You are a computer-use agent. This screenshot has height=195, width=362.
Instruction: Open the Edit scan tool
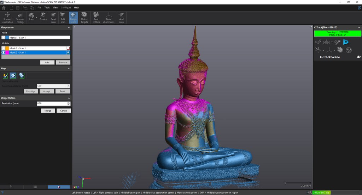[x=63, y=18]
